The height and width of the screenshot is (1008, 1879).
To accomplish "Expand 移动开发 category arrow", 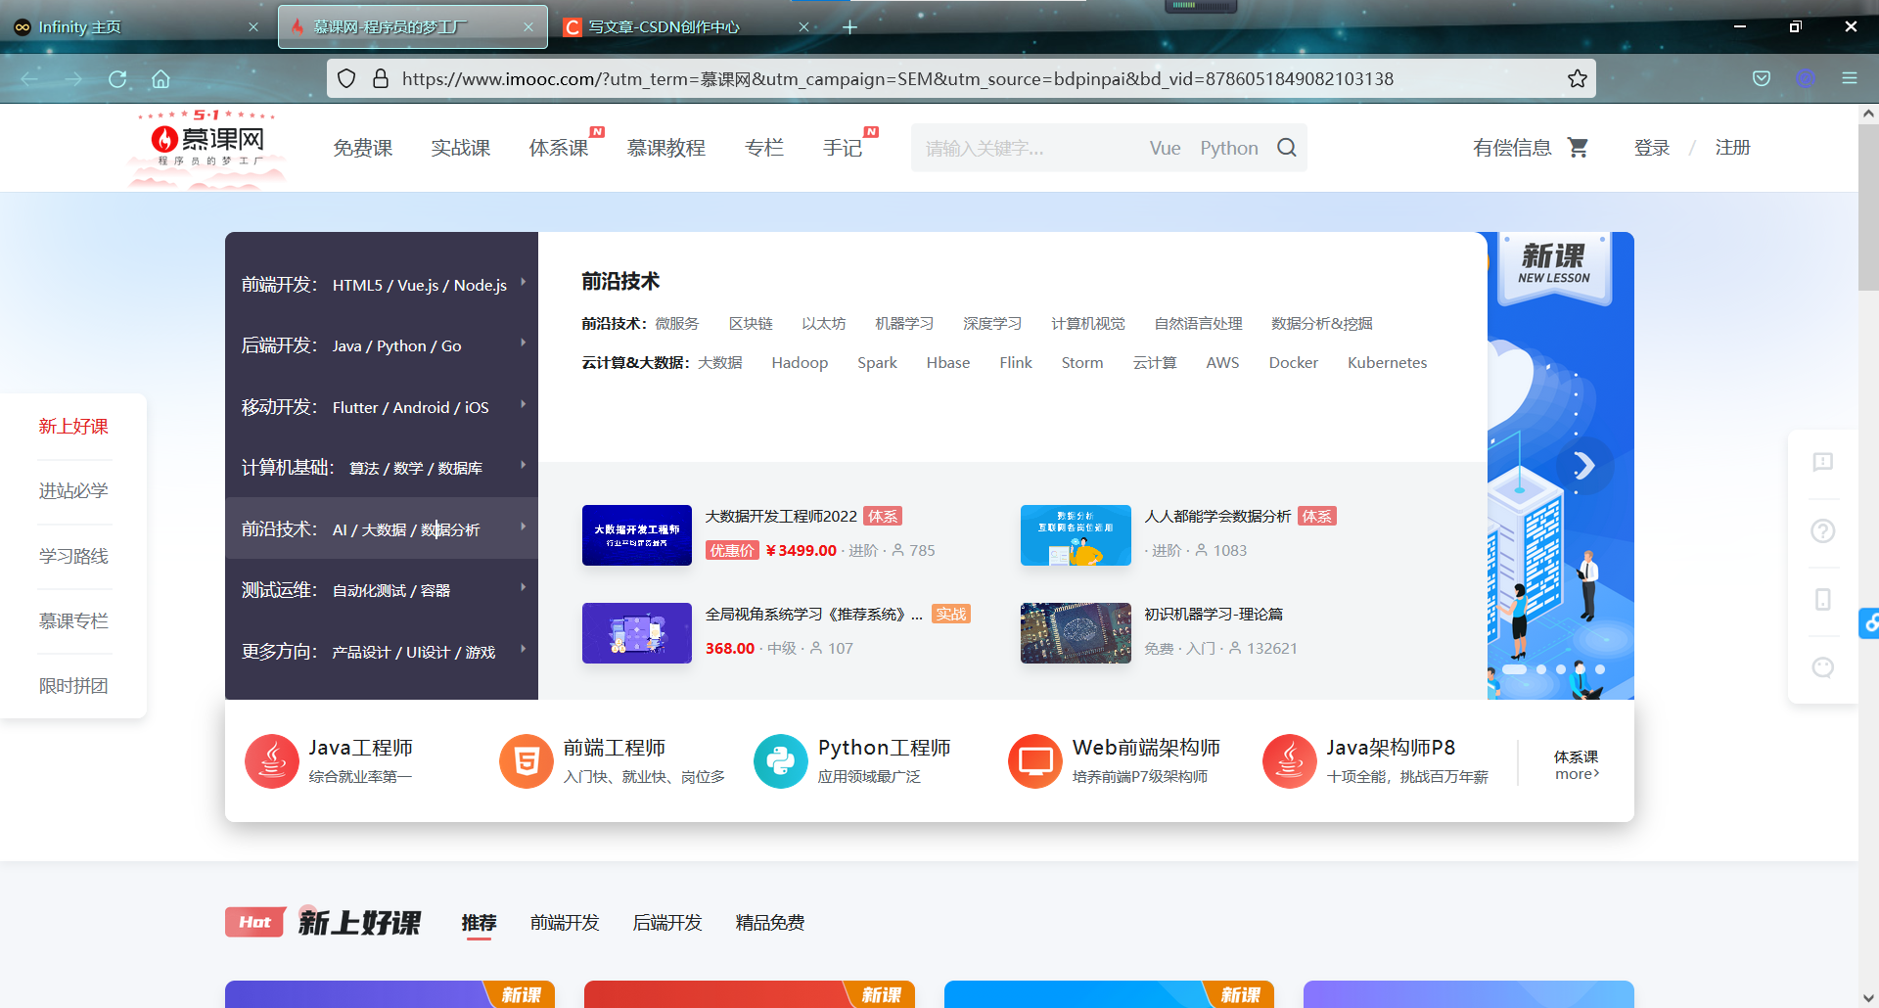I will pos(524,404).
